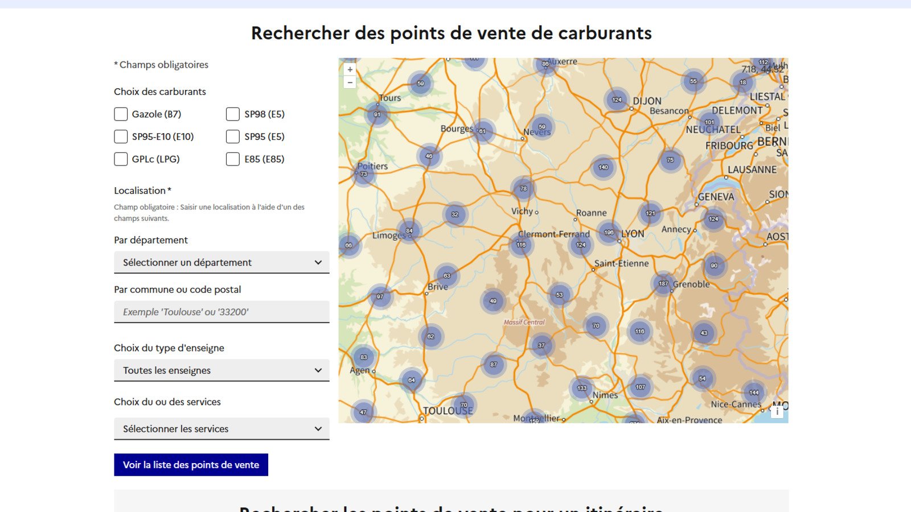This screenshot has width=911, height=512.
Task: Open the 121 cluster northeast of Lyon
Action: (x=650, y=213)
